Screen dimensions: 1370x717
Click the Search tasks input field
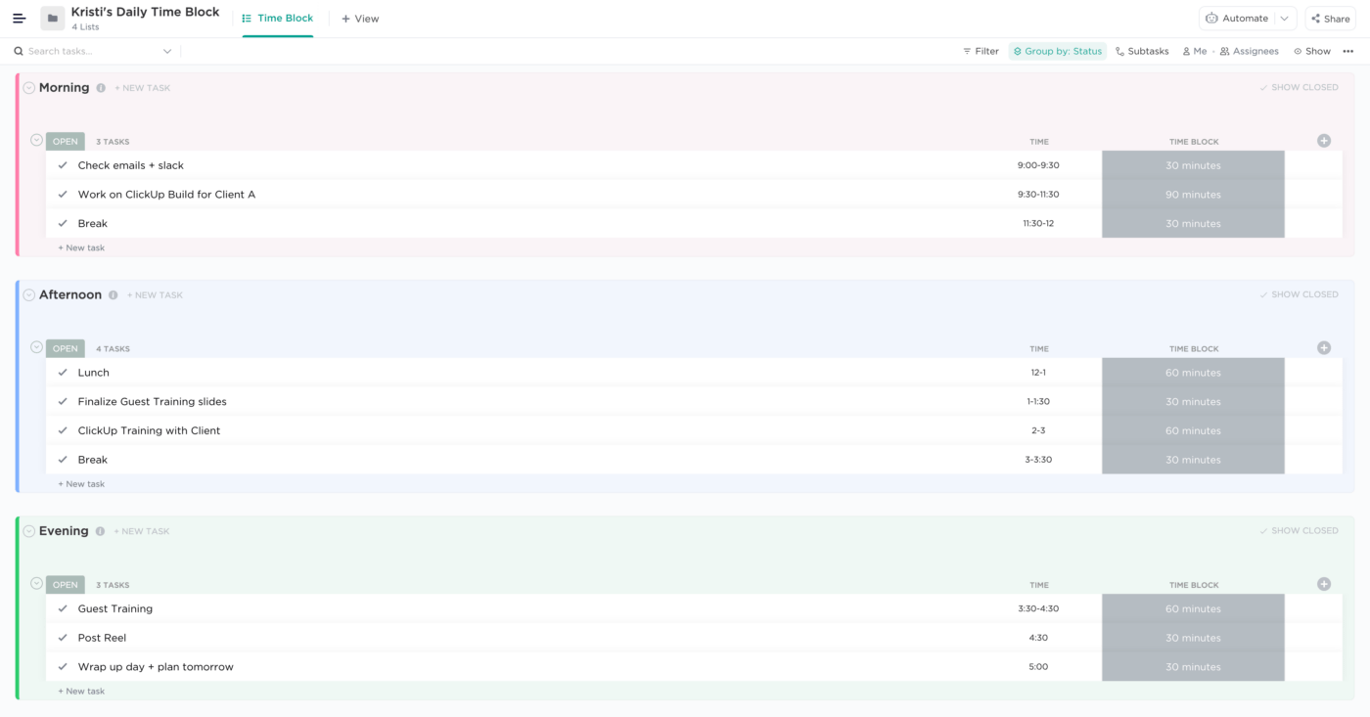pyautogui.click(x=93, y=51)
